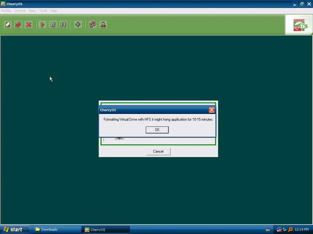Minimize the CherryOS main window
This screenshot has width=313, height=234.
(x=294, y=4)
